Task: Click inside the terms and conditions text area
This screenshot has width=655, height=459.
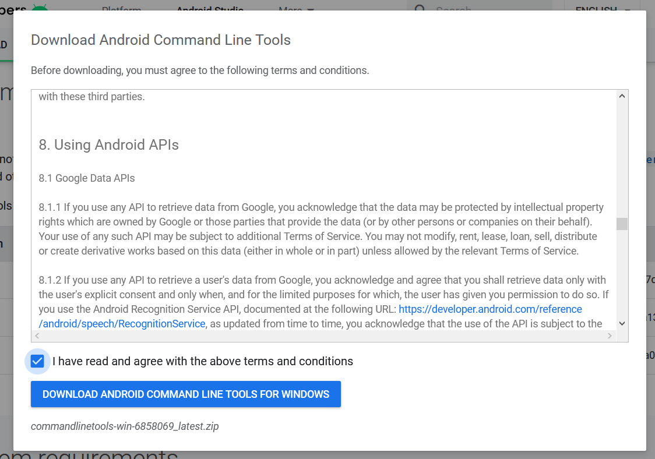Action: click(x=321, y=210)
